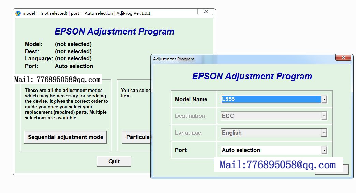
Task: Click the Quit button in main window
Action: click(x=114, y=161)
